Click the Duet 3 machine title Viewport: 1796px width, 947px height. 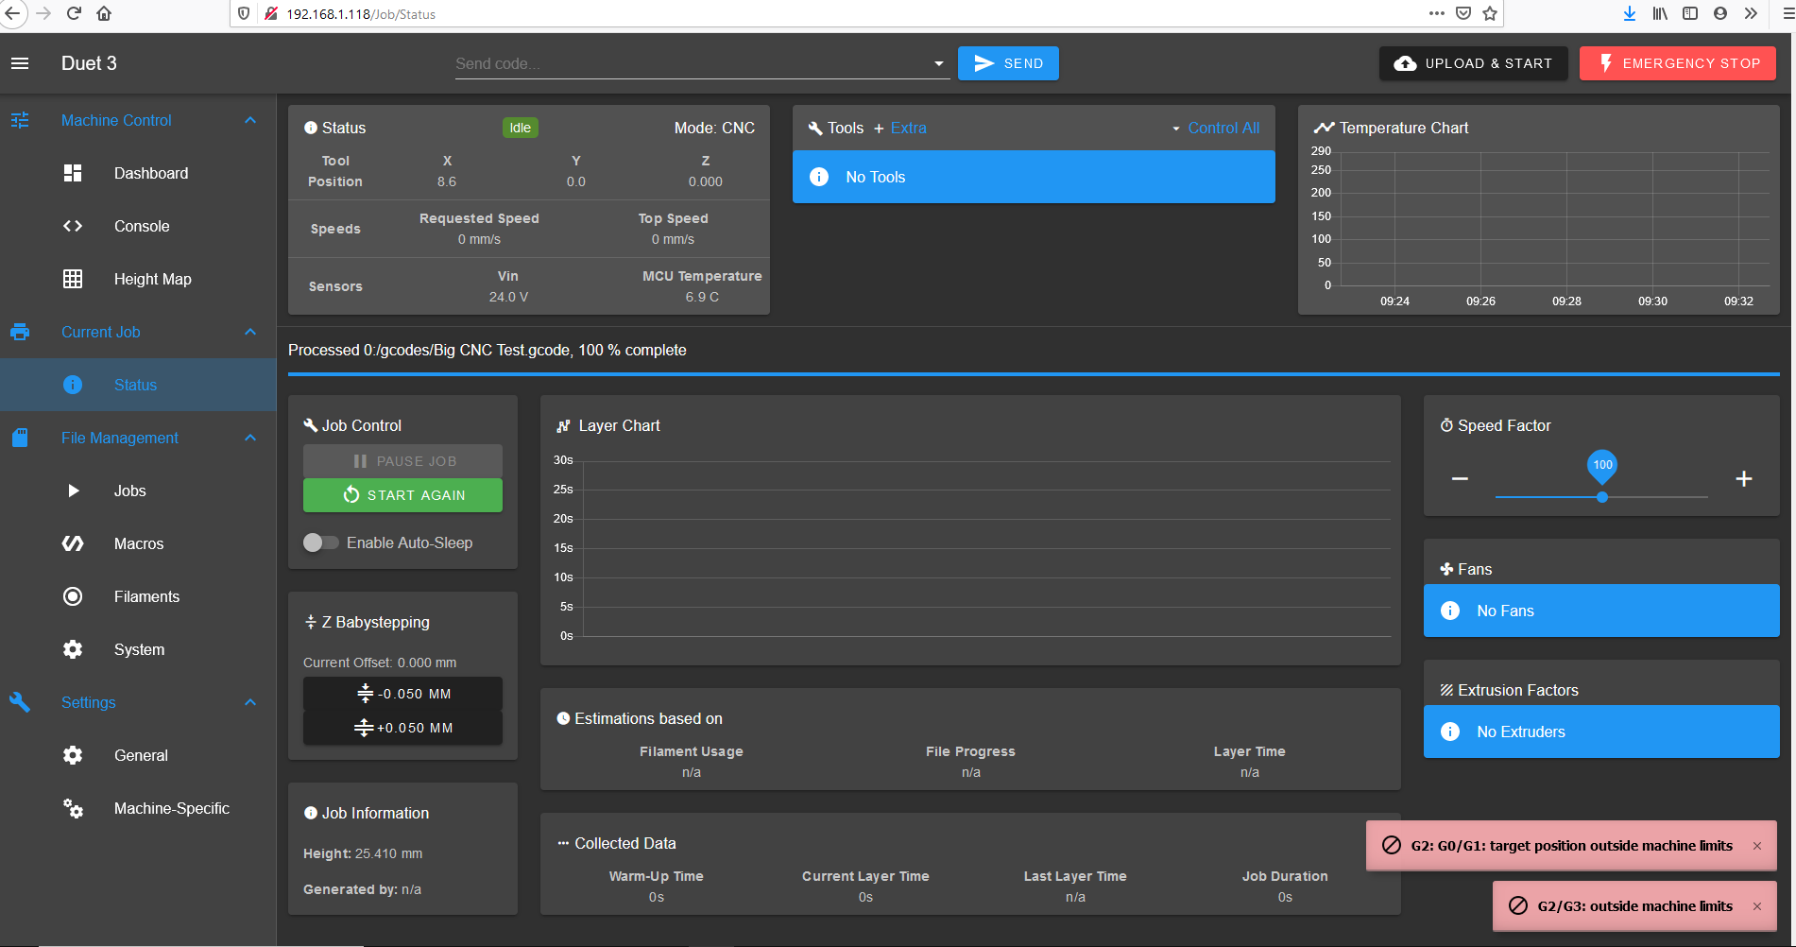tap(89, 63)
